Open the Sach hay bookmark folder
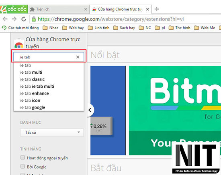Viewport: 221px width, 175px height. point(124,28)
